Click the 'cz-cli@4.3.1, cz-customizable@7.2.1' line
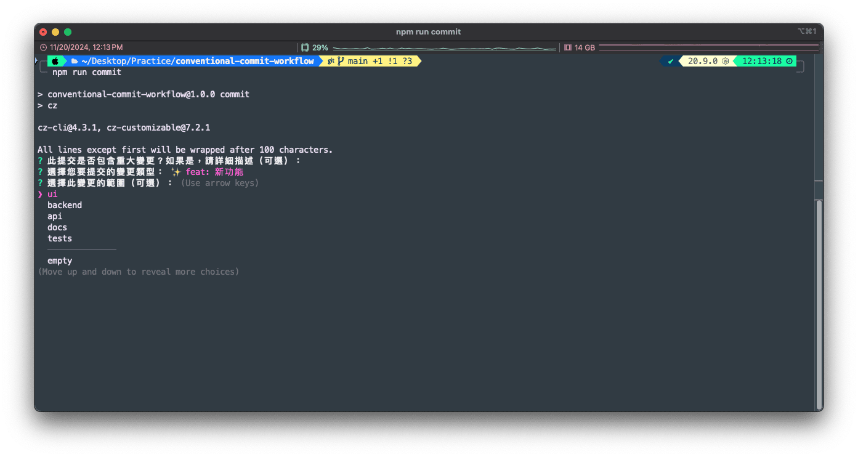This screenshot has width=858, height=457. [x=124, y=127]
